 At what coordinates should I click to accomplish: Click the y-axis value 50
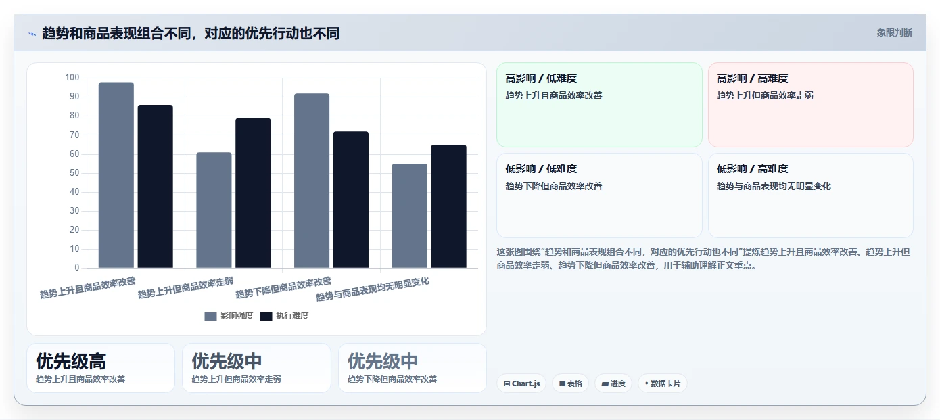(74, 173)
